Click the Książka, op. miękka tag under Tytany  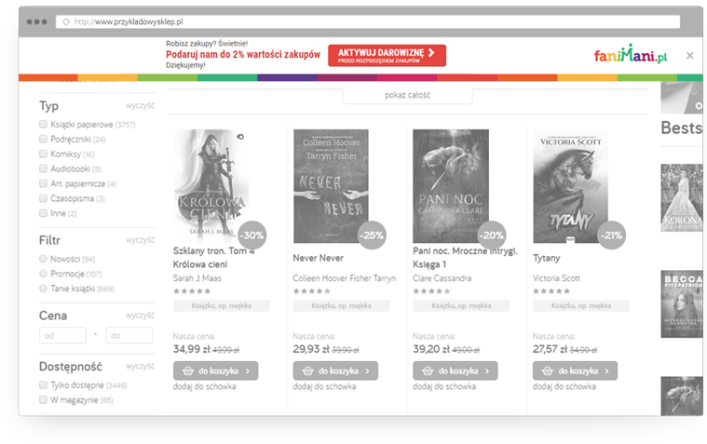point(580,305)
